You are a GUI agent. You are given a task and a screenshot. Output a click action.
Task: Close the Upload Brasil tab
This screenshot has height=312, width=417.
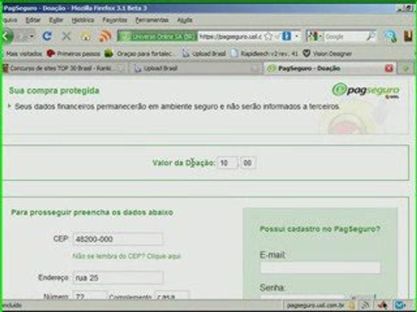click(255, 69)
